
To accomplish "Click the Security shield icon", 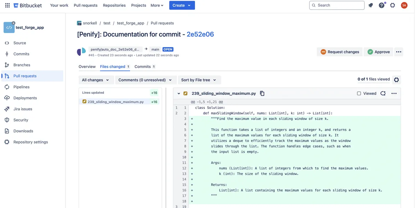I will (7, 120).
